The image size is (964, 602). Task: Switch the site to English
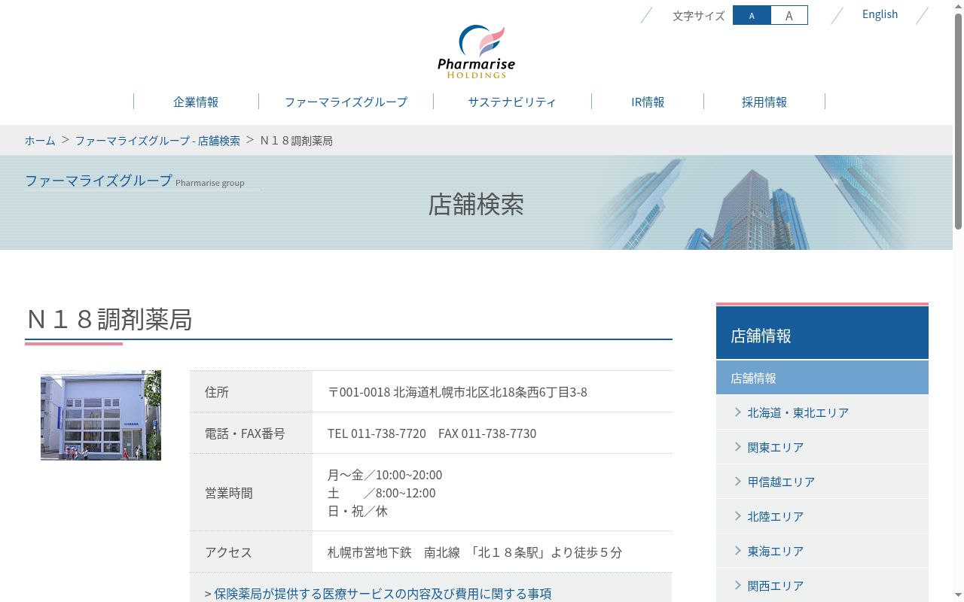click(x=880, y=14)
